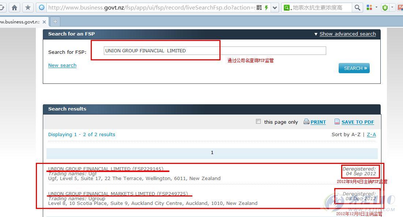Open the search engine selector icon

click(287, 8)
